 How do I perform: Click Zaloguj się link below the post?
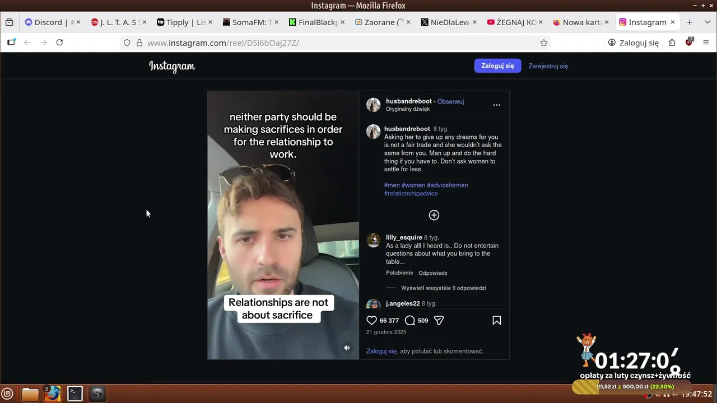(381, 351)
